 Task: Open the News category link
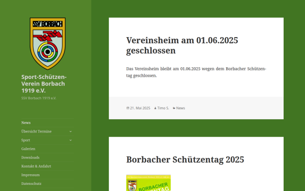click(x=180, y=108)
